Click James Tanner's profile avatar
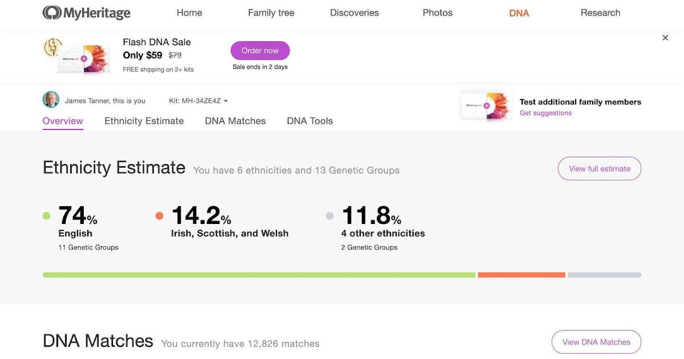Image resolution: width=684 pixels, height=359 pixels. point(51,99)
